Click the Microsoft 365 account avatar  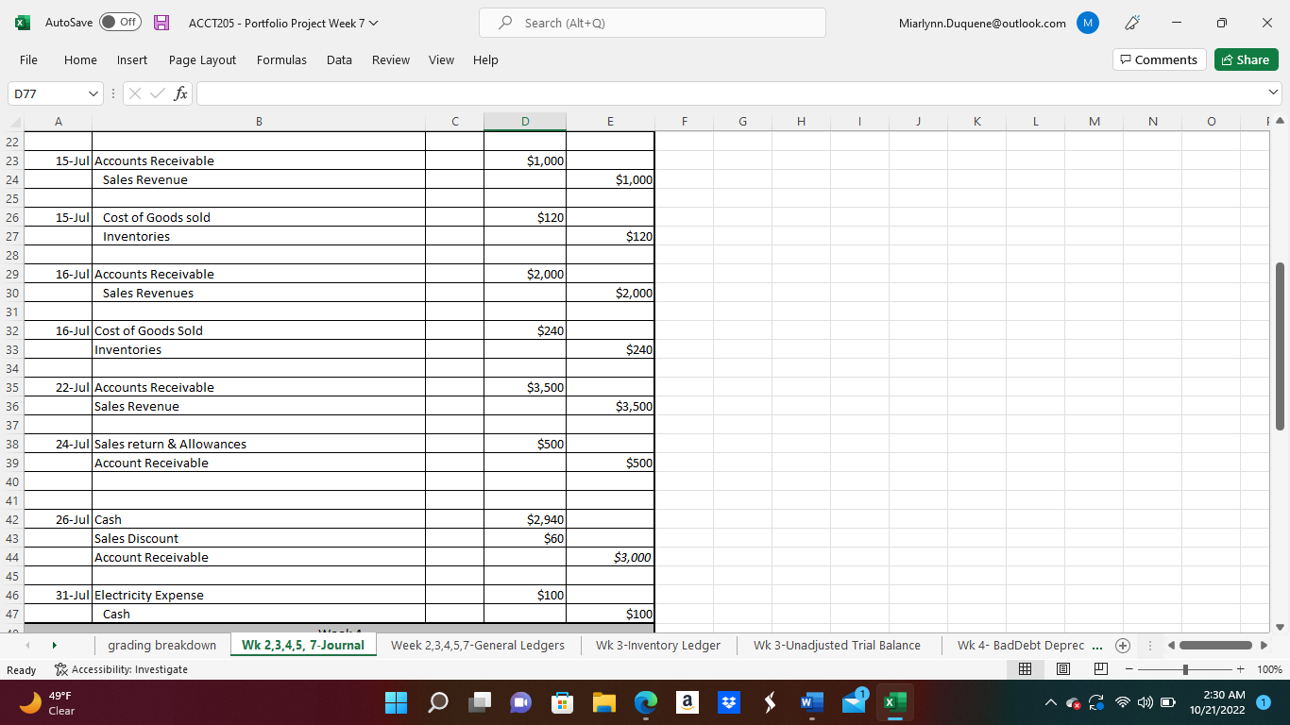tap(1087, 23)
